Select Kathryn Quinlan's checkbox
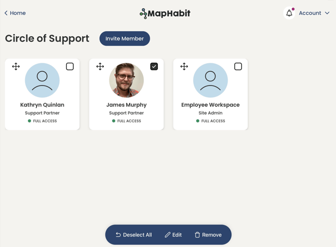The width and height of the screenshot is (336, 247). (70, 66)
